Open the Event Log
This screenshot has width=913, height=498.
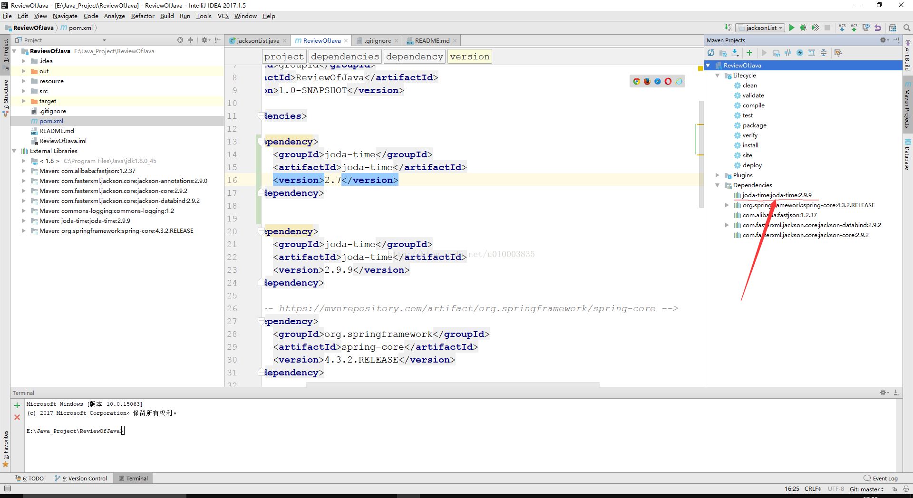[x=881, y=479]
